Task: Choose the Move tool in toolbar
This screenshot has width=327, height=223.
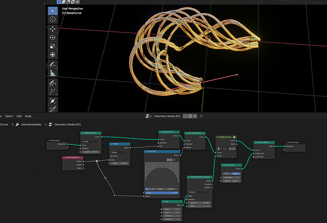Action: [53, 29]
